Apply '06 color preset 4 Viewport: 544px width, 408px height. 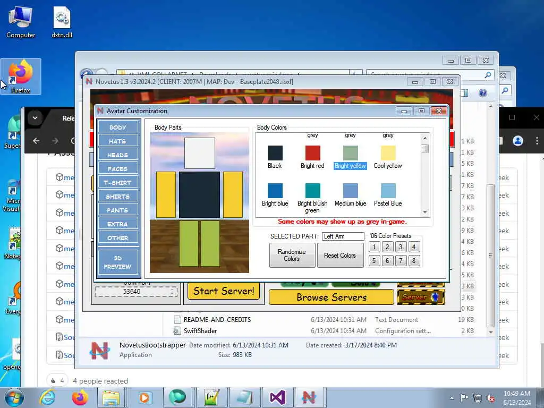413,246
